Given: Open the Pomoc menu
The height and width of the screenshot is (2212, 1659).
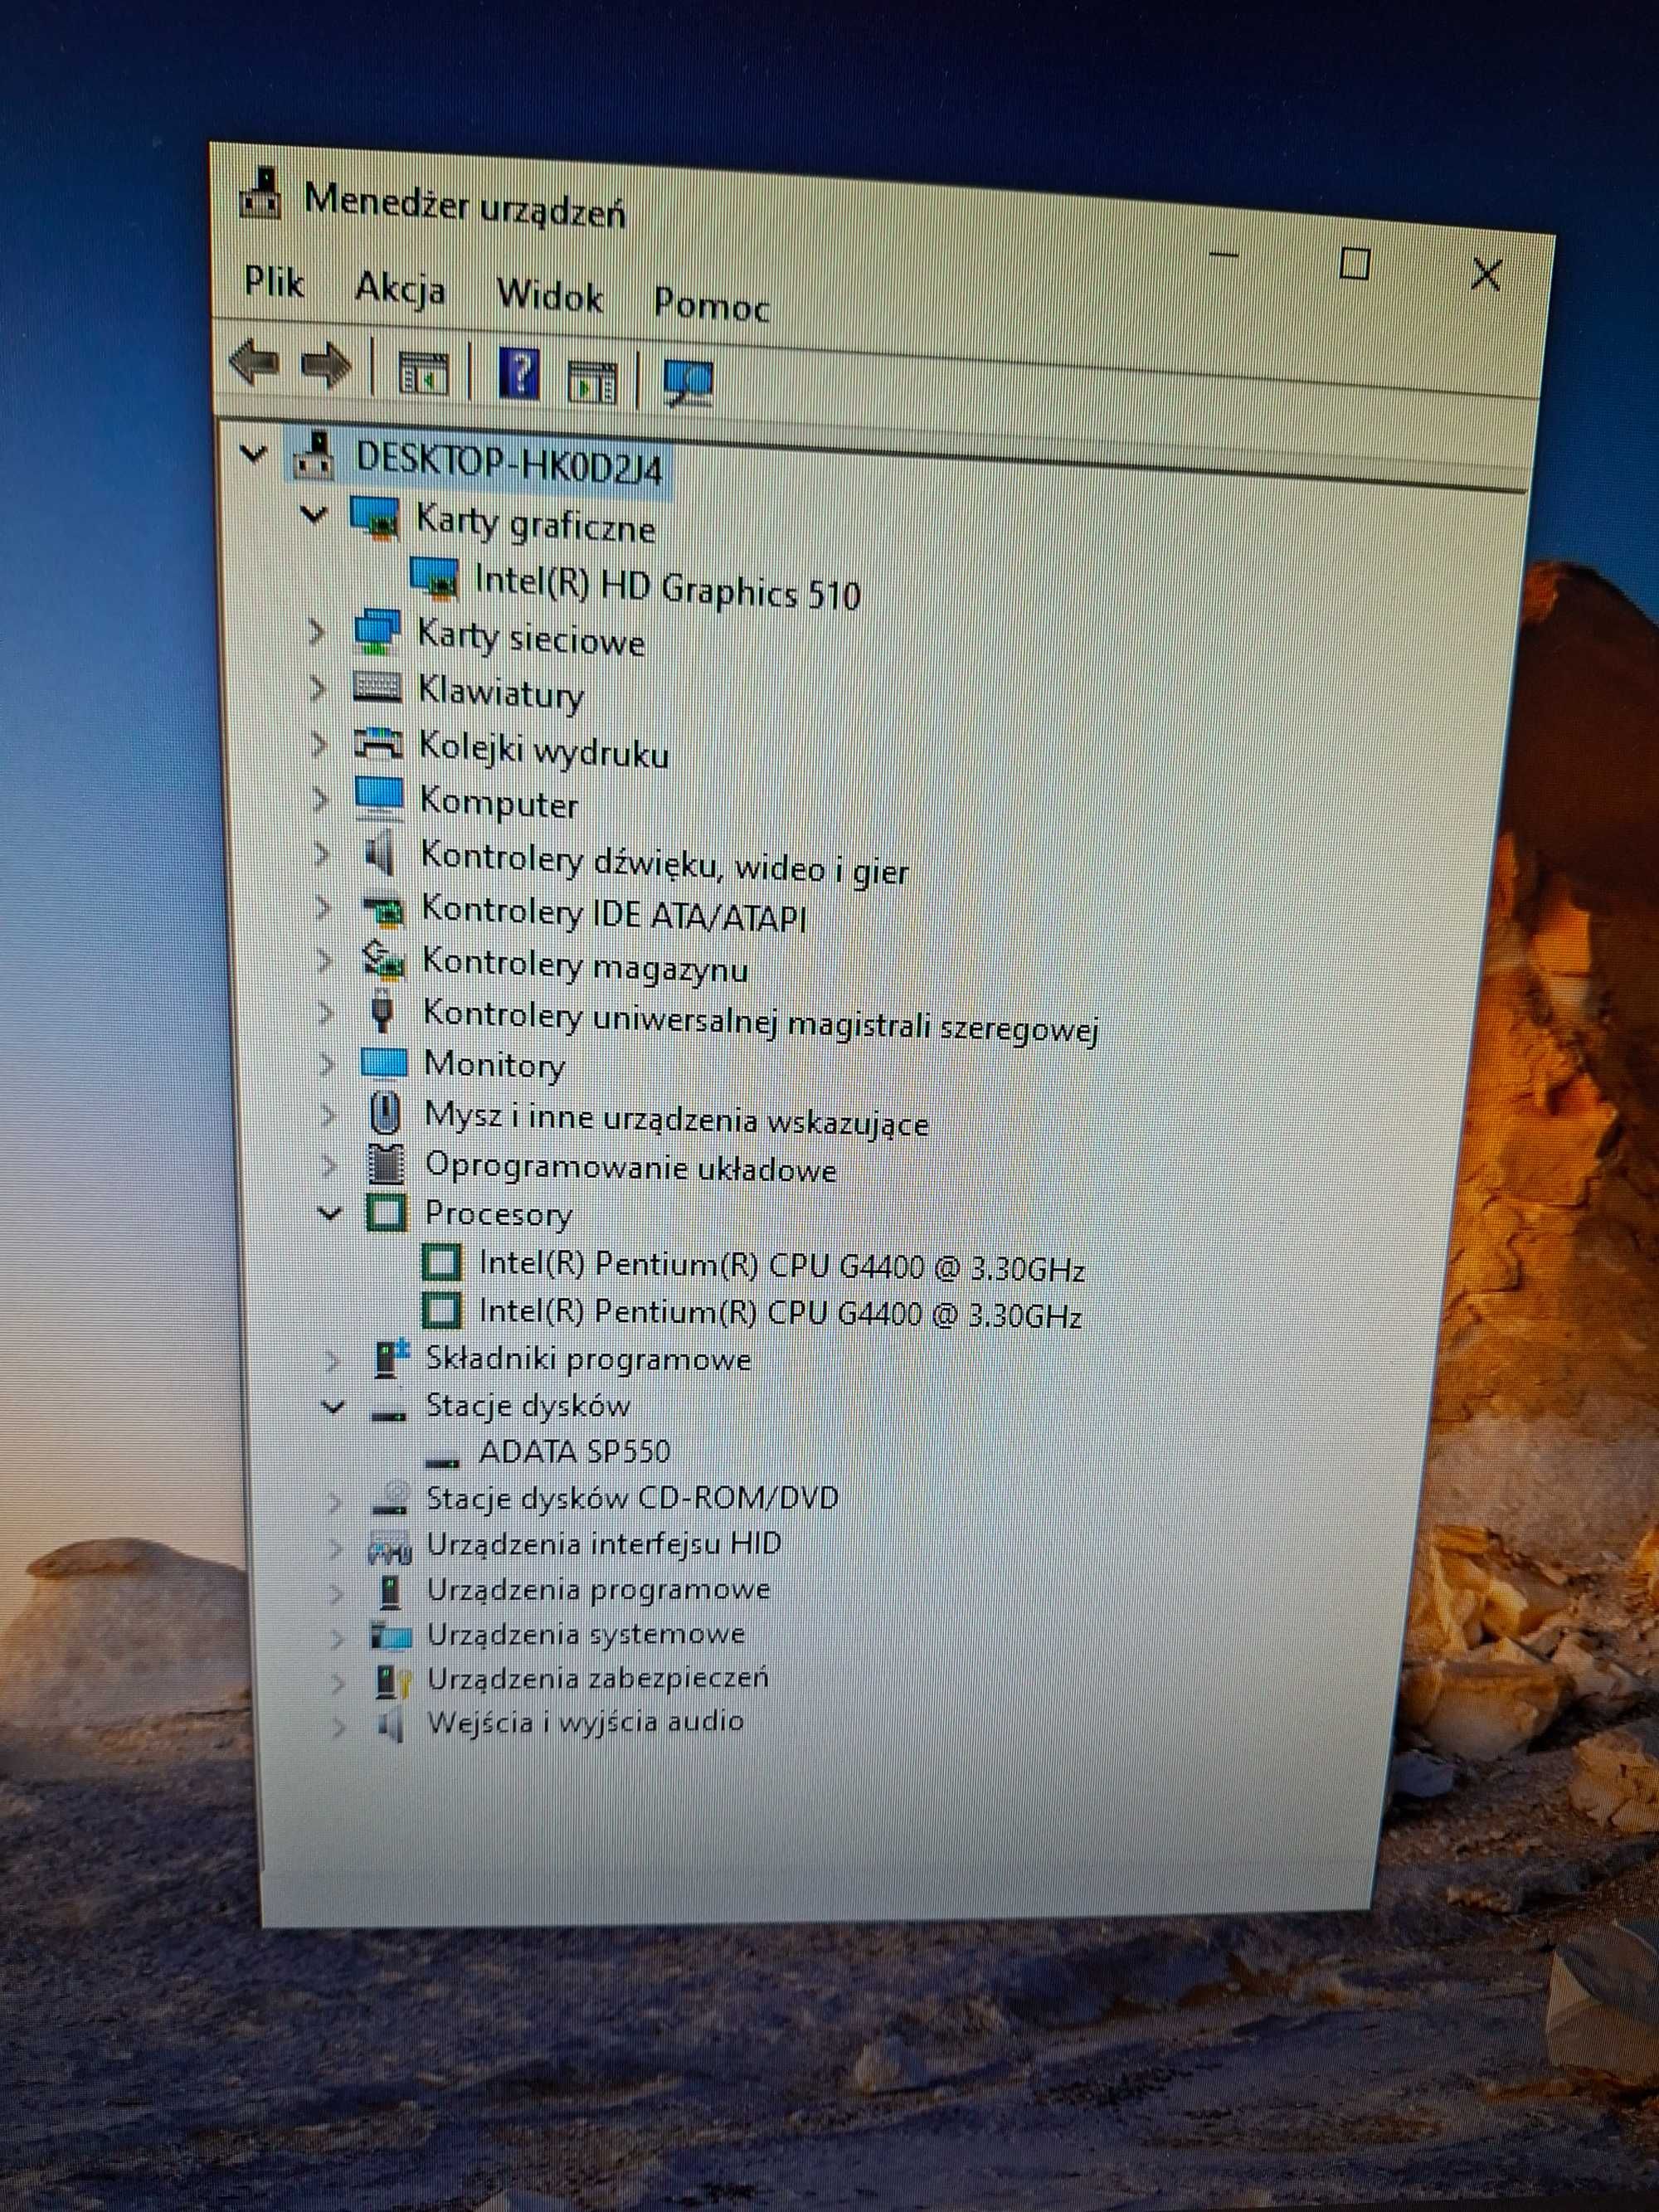Looking at the screenshot, I should tap(711, 304).
